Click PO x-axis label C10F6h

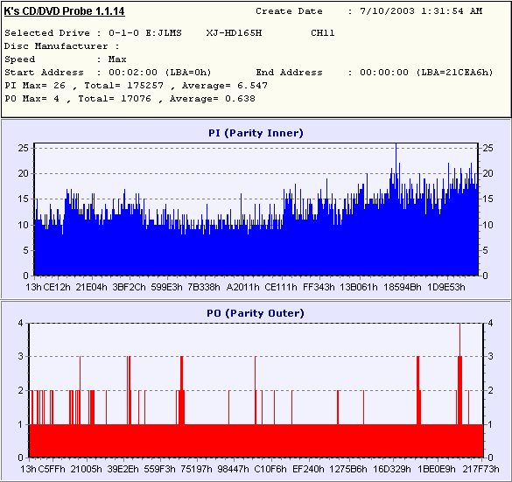pos(270,469)
